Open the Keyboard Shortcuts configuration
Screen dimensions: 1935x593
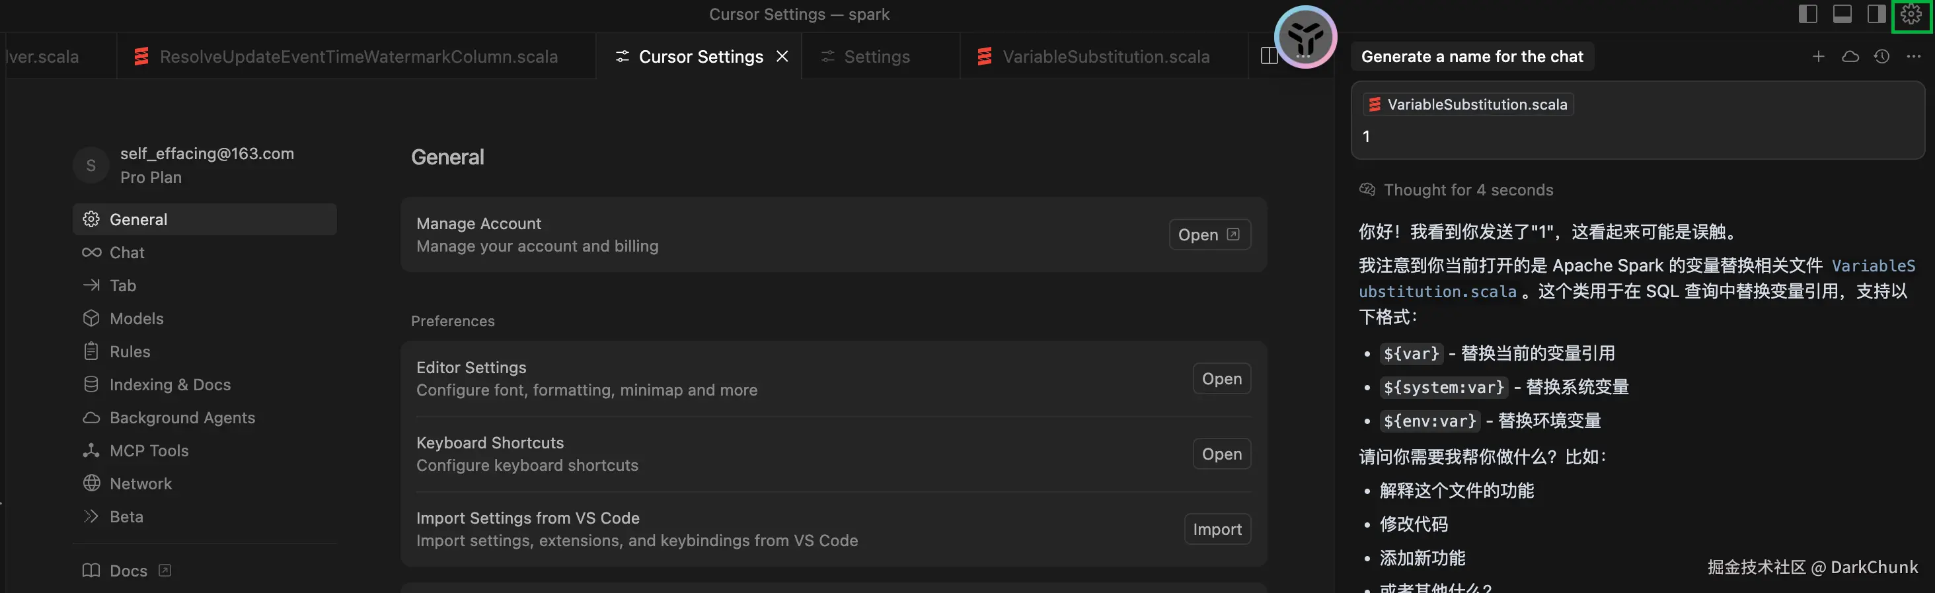(x=1221, y=454)
